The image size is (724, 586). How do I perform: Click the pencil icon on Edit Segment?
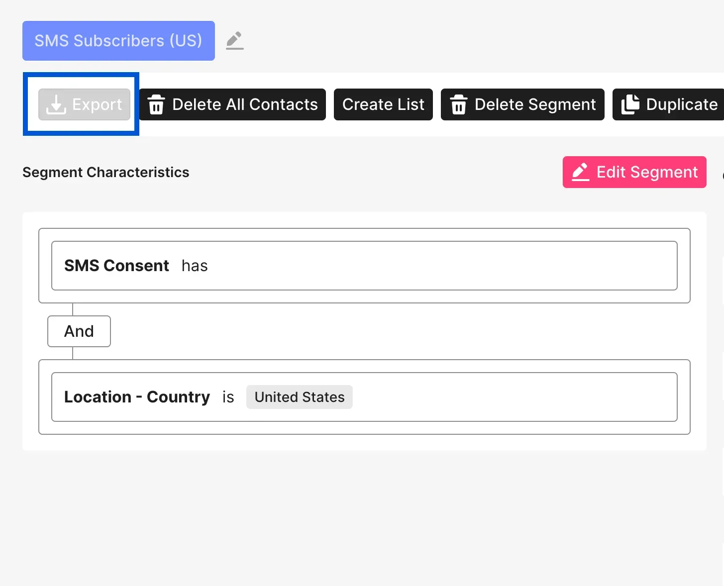580,172
